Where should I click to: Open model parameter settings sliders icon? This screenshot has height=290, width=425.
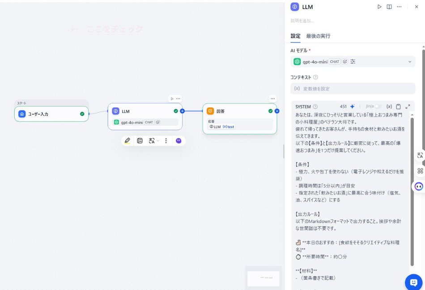point(353,62)
